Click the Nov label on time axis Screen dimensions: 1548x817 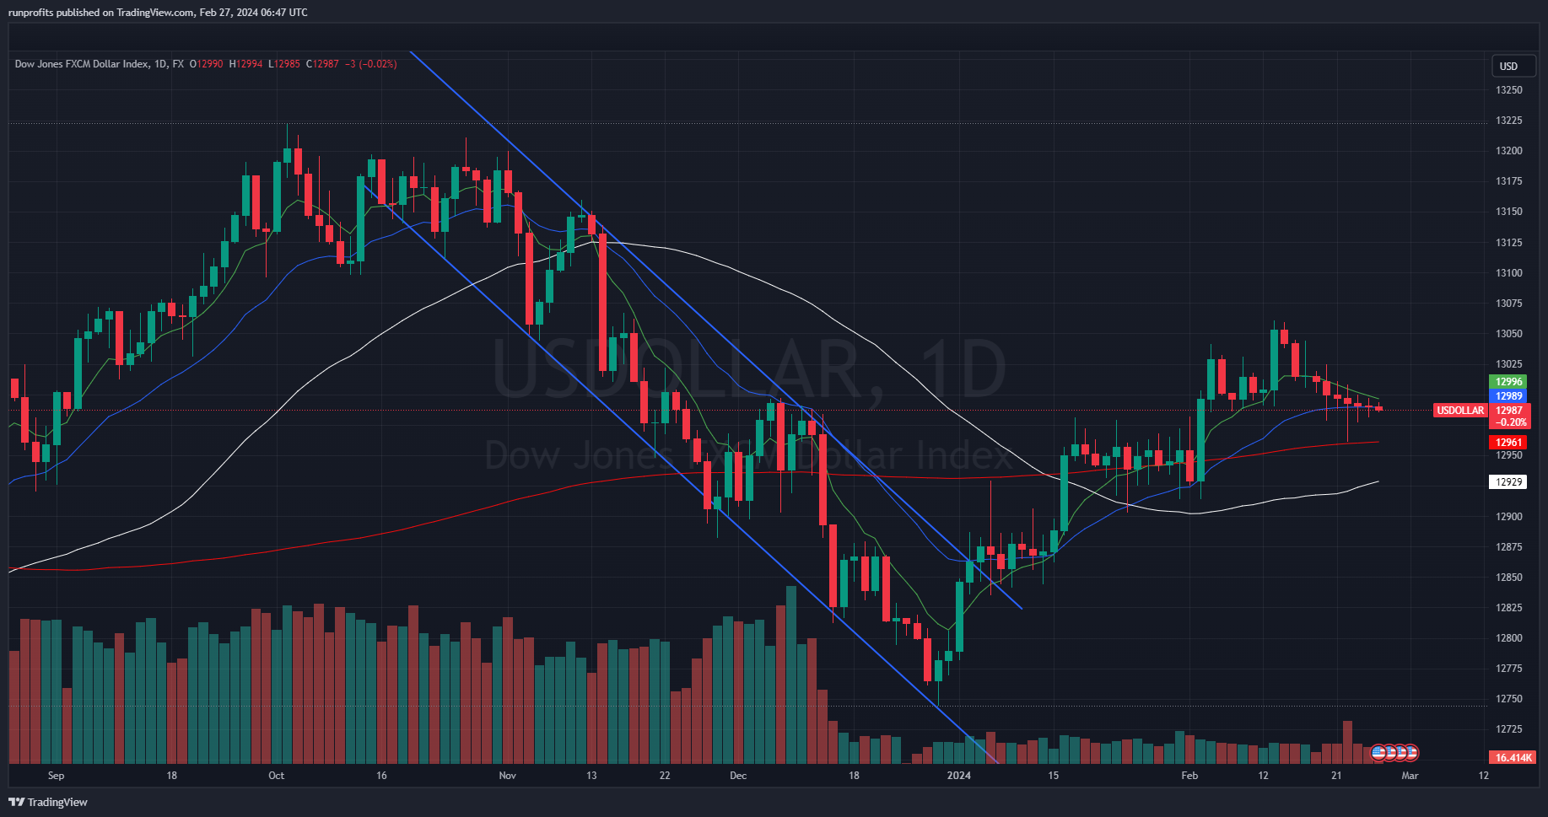tap(507, 776)
